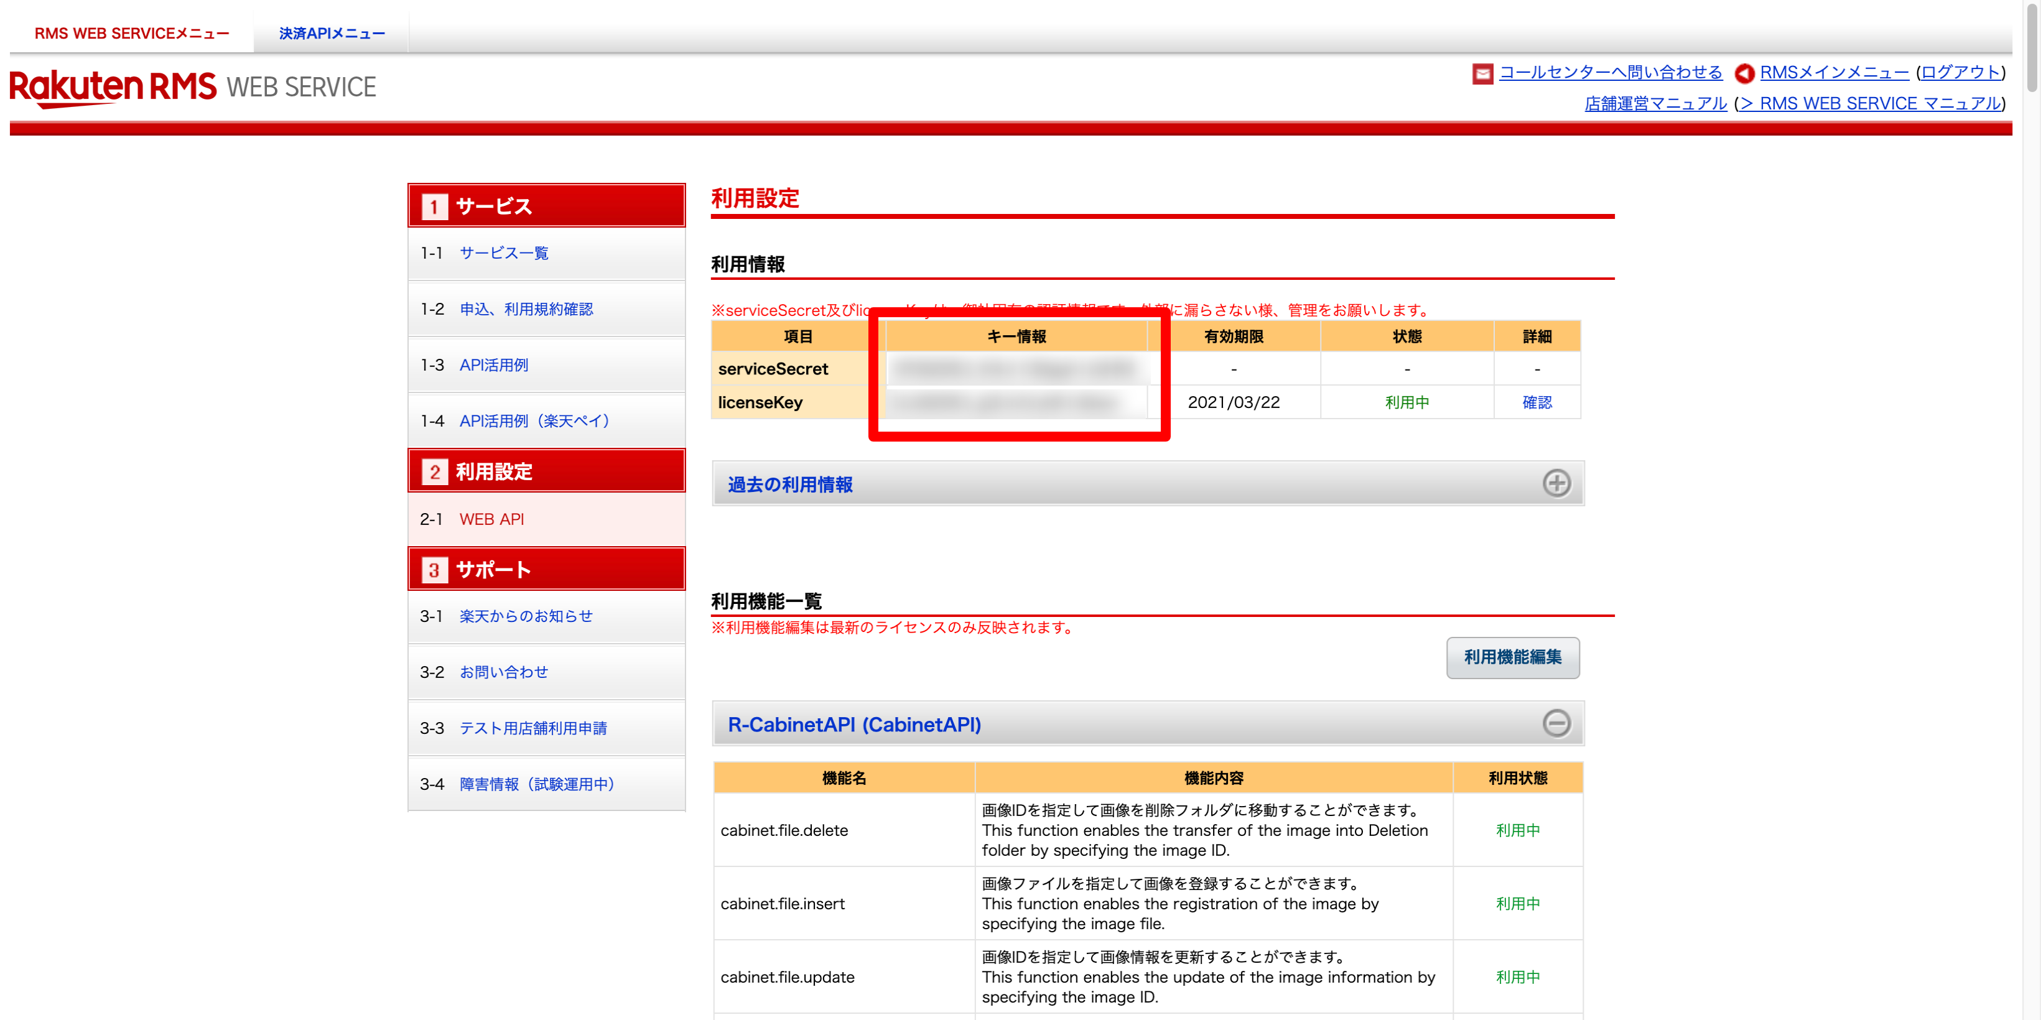Click the 2 利用設定 section header
The width and height of the screenshot is (2041, 1020).
[546, 471]
